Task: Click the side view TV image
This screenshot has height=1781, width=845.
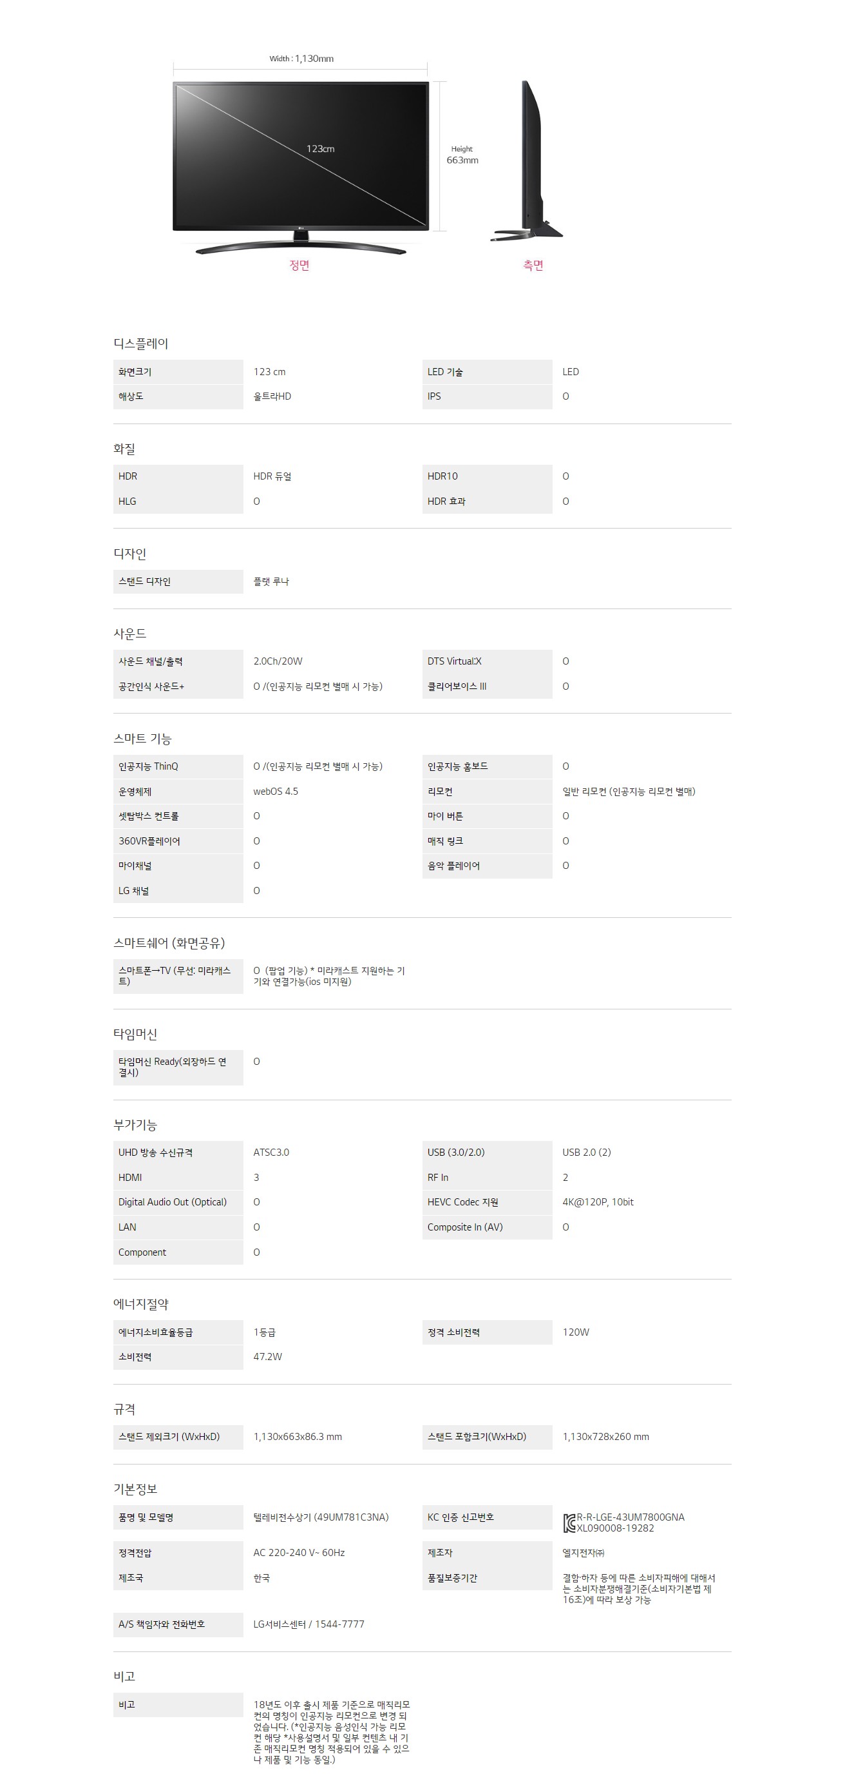Action: pyautogui.click(x=530, y=162)
